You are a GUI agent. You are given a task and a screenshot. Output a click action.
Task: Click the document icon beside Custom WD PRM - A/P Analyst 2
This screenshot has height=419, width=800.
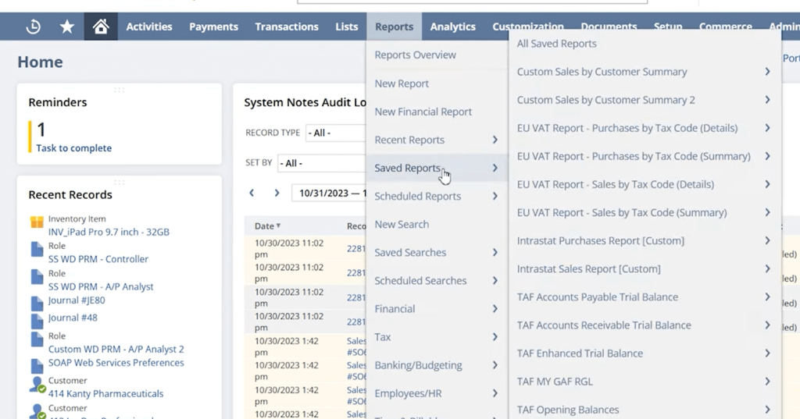[37, 339]
